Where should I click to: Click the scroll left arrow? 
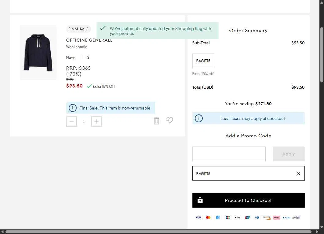coord(2,232)
